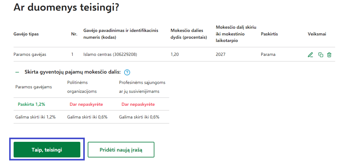
Task: Click Dar nepaskyrėte under Profesinėms sąjungoms
Action: point(138,104)
